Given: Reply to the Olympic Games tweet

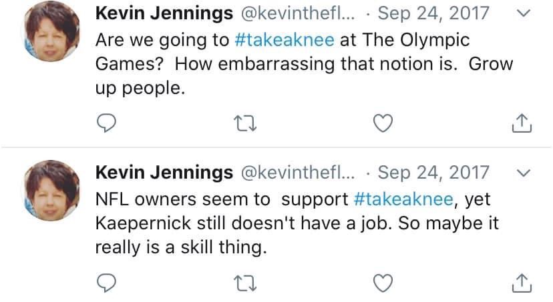Looking at the screenshot, I should tap(108, 123).
